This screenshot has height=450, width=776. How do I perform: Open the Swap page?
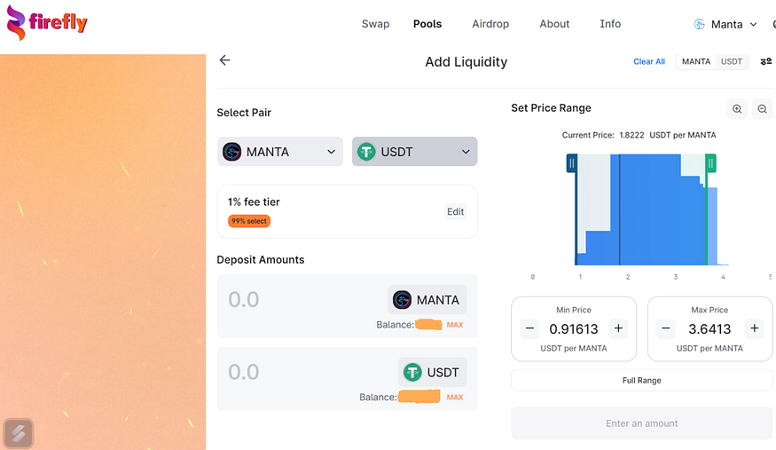pos(376,24)
